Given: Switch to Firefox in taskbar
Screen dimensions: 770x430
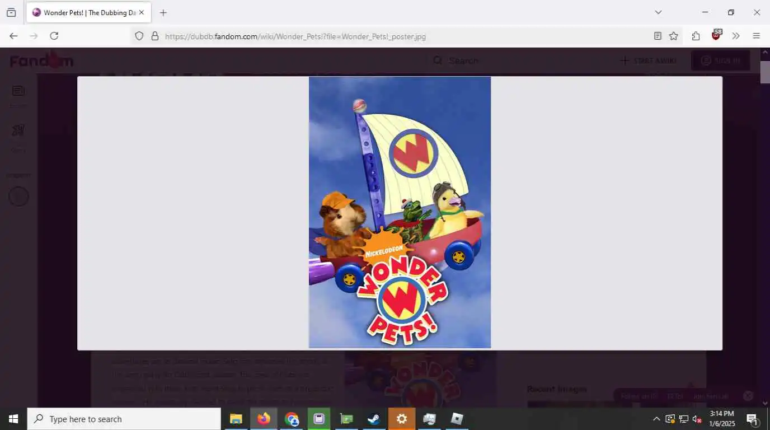Looking at the screenshot, I should click(263, 419).
